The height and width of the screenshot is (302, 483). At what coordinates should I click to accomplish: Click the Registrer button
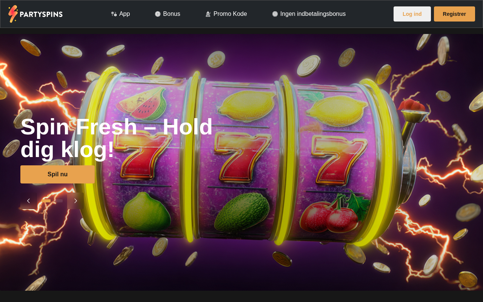pyautogui.click(x=454, y=14)
